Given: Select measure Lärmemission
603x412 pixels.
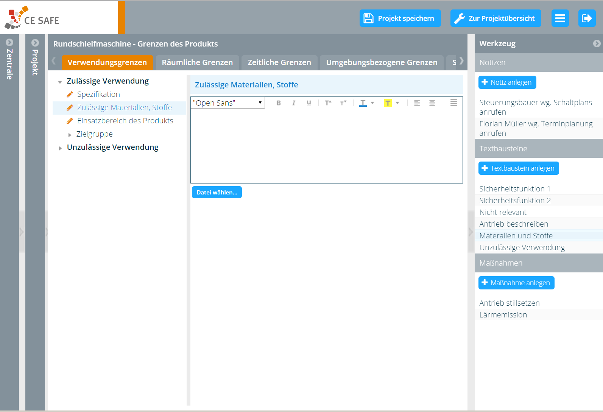Looking at the screenshot, I should click(x=539, y=315).
